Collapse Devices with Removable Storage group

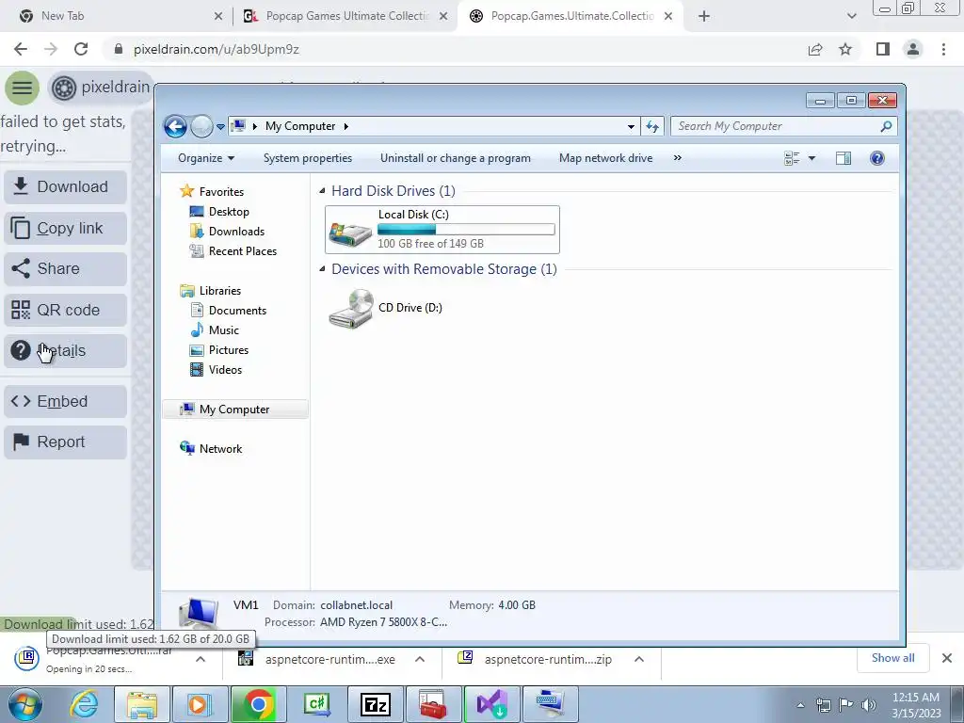tap(322, 269)
